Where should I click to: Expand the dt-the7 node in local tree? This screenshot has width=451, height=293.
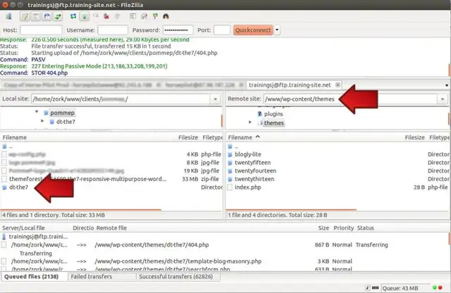pyautogui.click(x=42, y=121)
